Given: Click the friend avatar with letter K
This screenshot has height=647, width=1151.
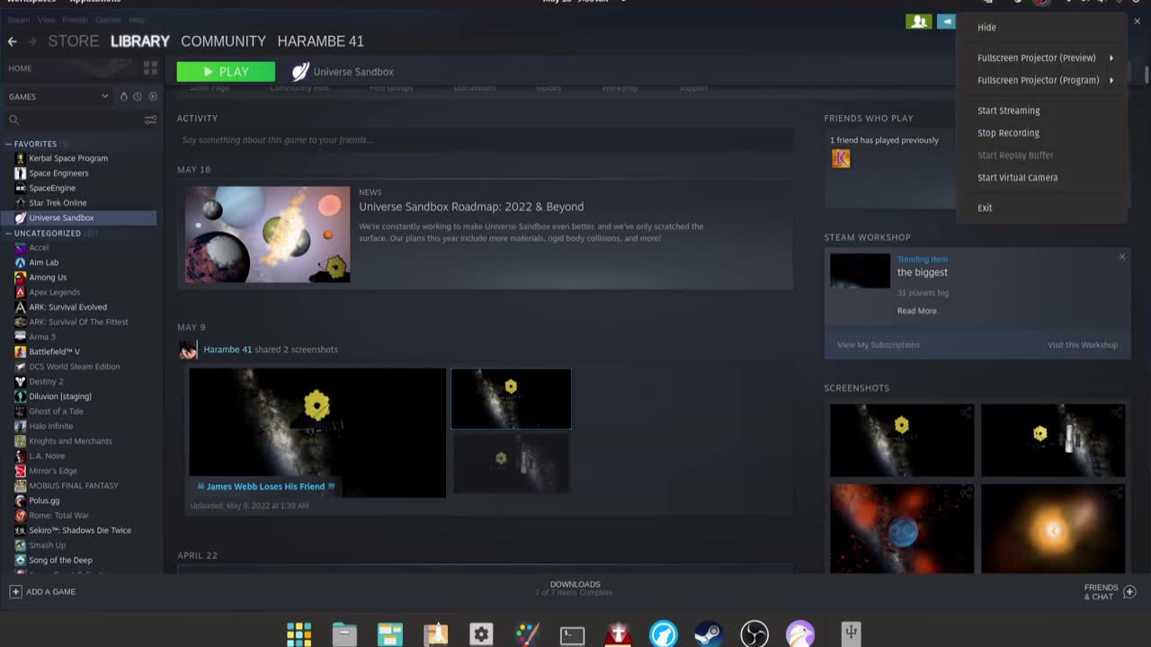Looking at the screenshot, I should click(x=841, y=159).
